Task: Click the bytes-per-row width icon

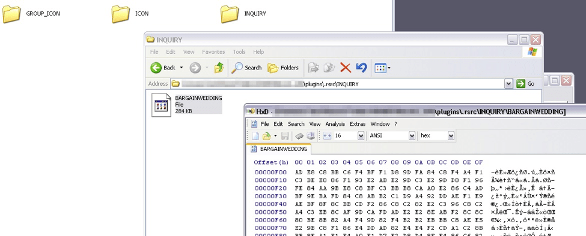Action: tap(328, 136)
